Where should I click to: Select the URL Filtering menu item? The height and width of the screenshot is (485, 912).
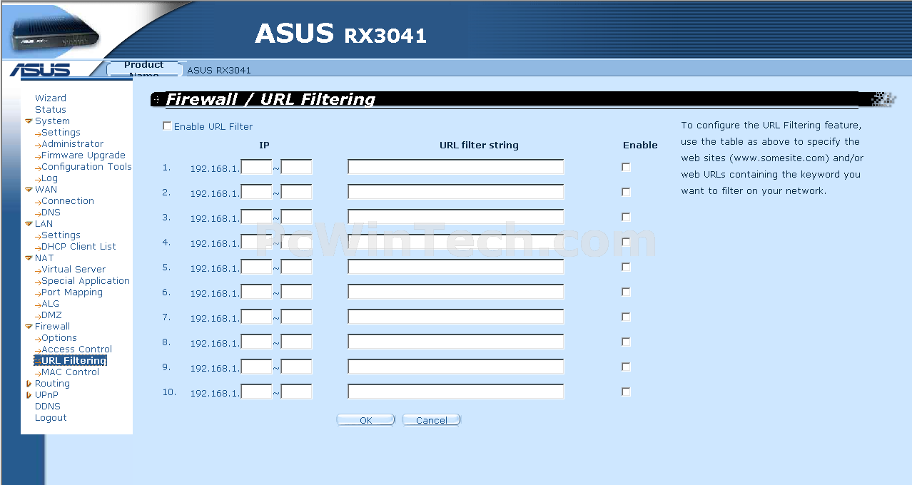(74, 361)
